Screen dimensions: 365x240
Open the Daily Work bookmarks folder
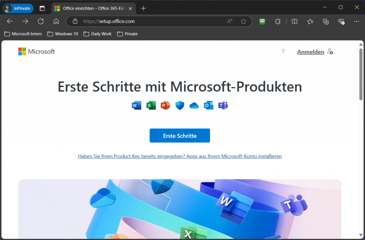click(97, 34)
